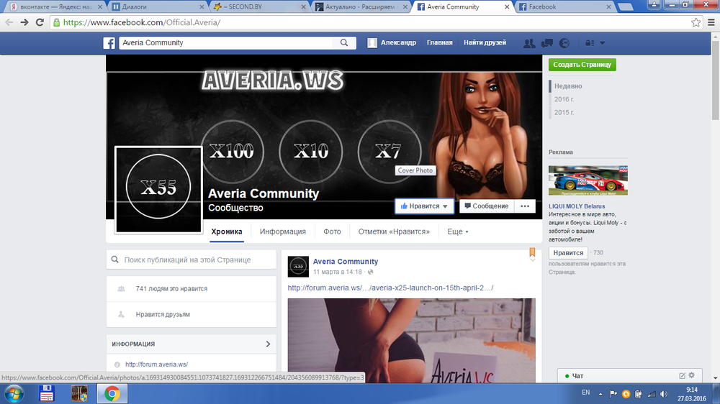This screenshot has width=720, height=404.
Task: Click the green Создать Страницу button
Action: [x=582, y=65]
